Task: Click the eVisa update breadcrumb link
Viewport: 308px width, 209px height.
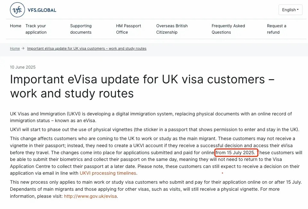Action: (x=87, y=48)
